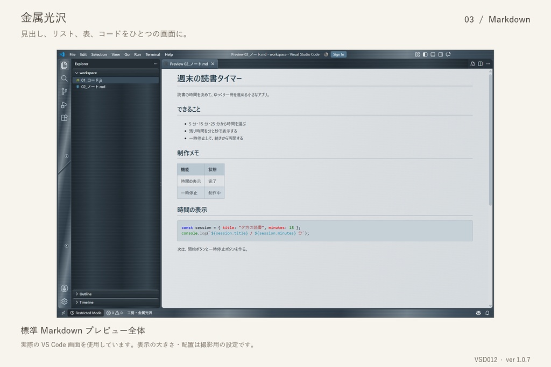The height and width of the screenshot is (367, 551).
Task: Click the Show Source editor action icon
Action: pyautogui.click(x=472, y=64)
